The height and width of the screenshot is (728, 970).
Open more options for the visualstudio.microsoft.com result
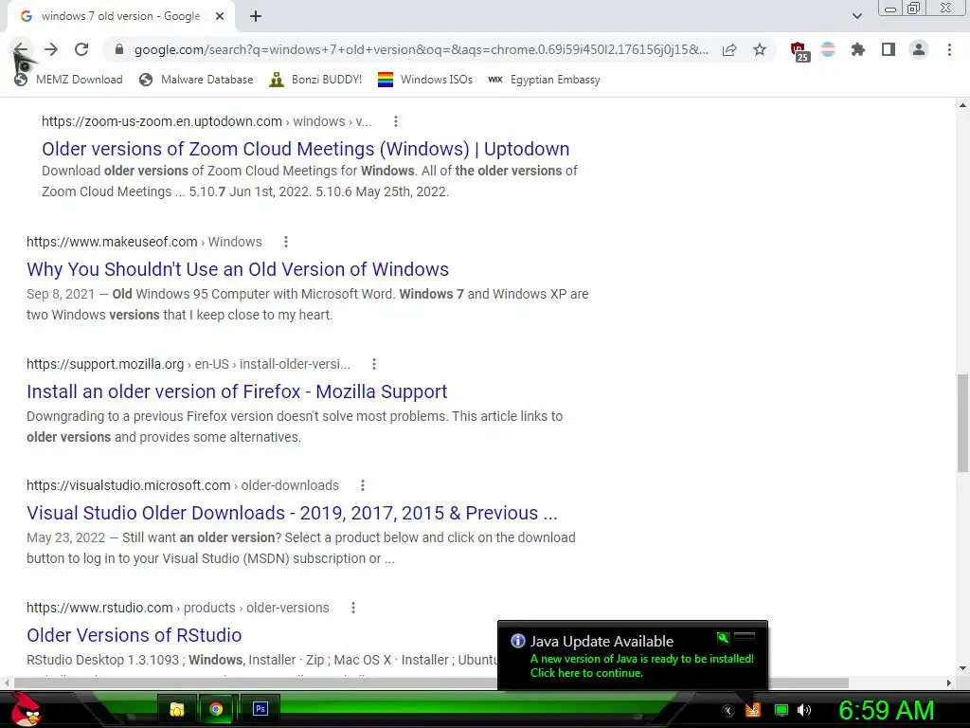click(x=363, y=485)
